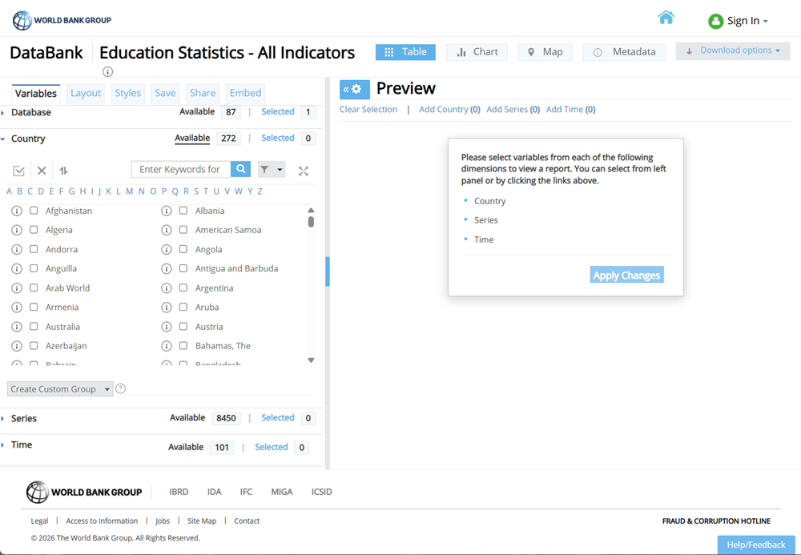The image size is (801, 555).
Task: Open info icon for Antigua and Barbuda
Action: point(167,268)
